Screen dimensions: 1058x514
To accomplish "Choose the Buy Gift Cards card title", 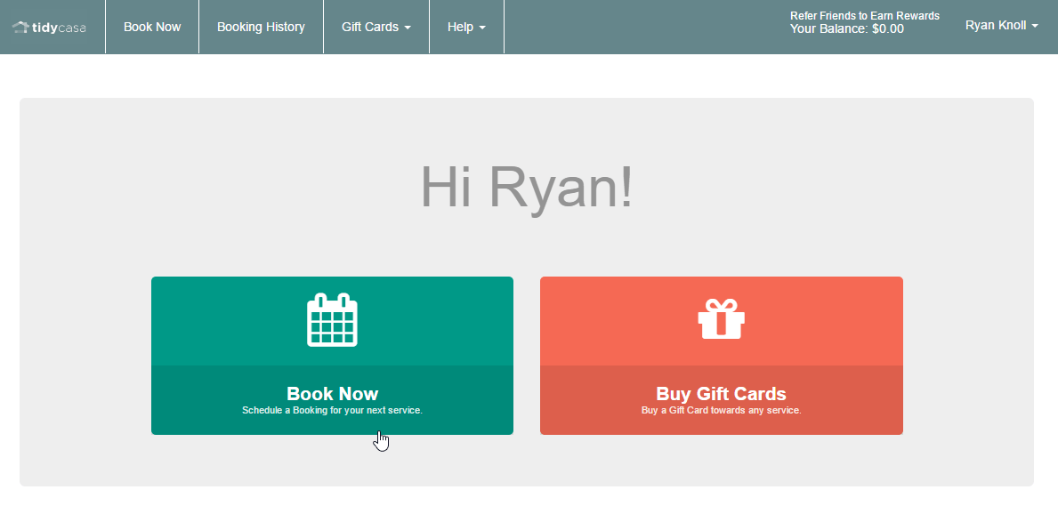I will pos(722,393).
